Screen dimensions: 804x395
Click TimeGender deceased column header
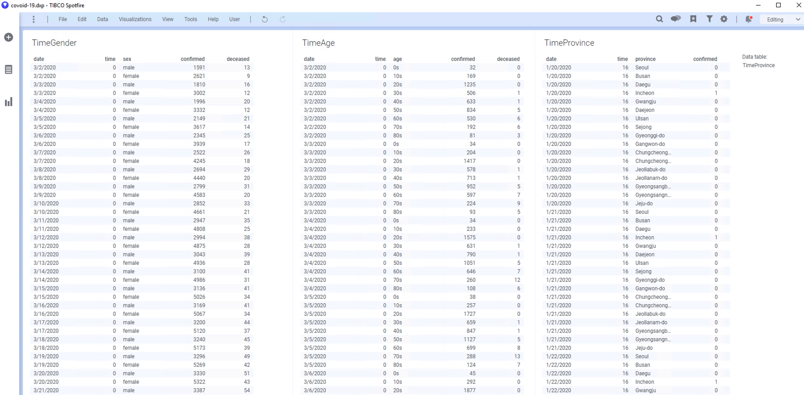pos(238,59)
